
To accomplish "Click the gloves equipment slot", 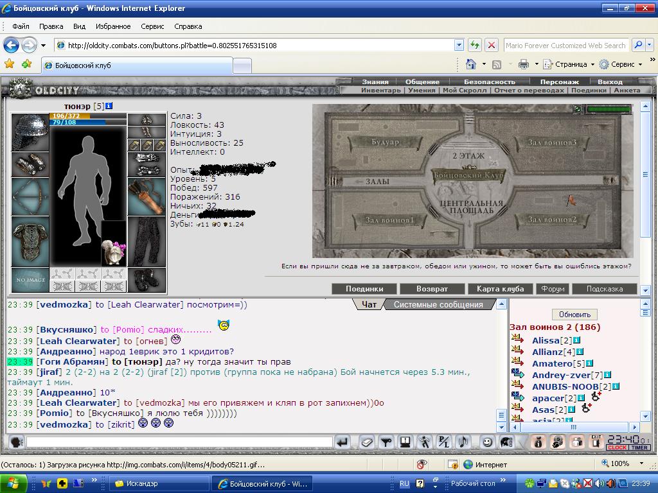I will tap(147, 164).
